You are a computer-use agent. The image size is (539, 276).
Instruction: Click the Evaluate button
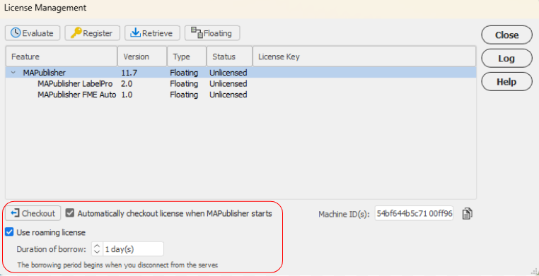coord(33,33)
